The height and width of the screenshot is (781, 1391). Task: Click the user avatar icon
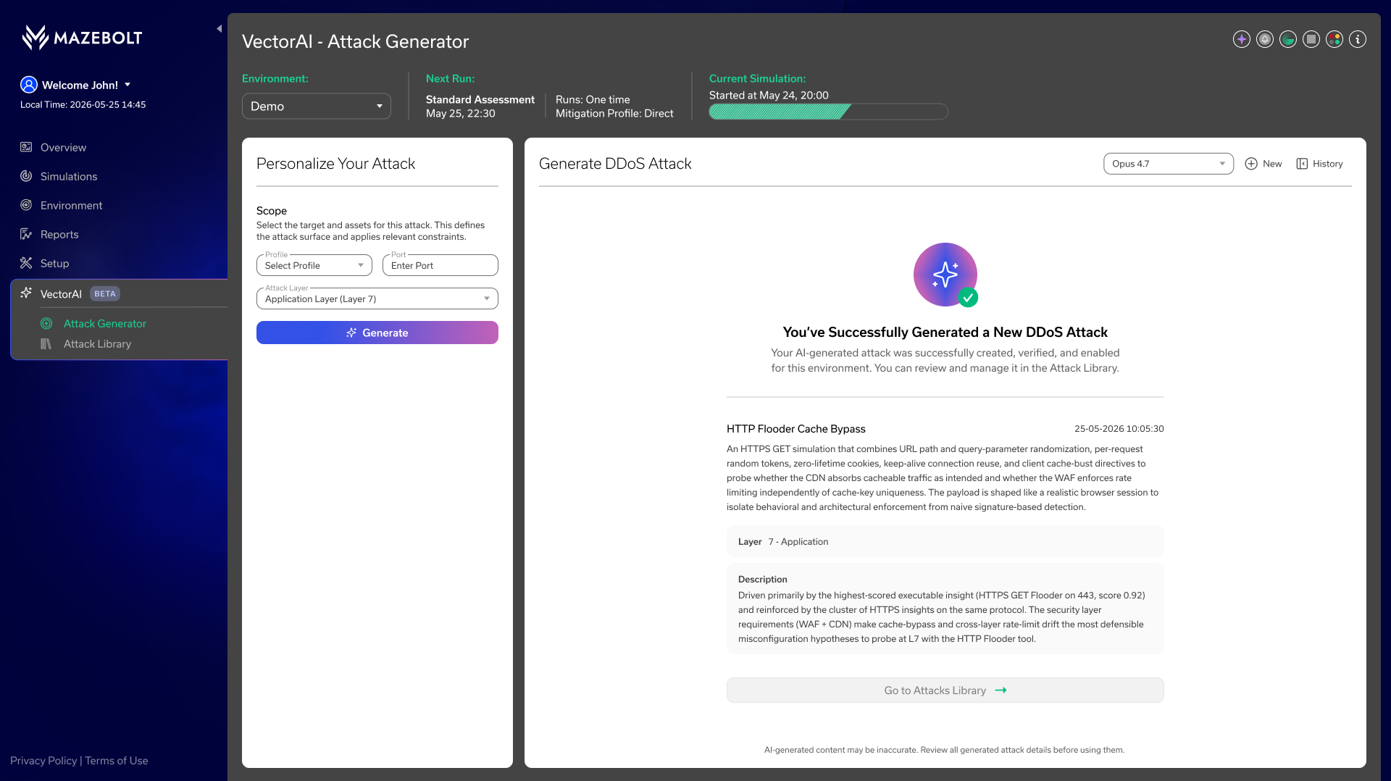(29, 85)
